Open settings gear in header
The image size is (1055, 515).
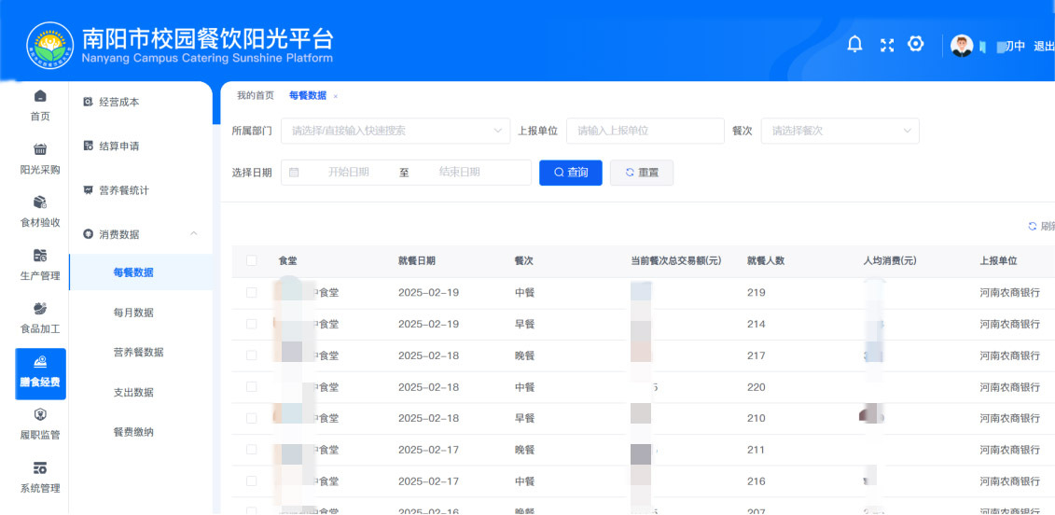click(916, 45)
